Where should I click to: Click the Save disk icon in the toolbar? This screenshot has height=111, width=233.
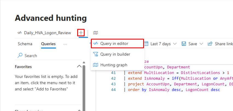tap(184, 44)
